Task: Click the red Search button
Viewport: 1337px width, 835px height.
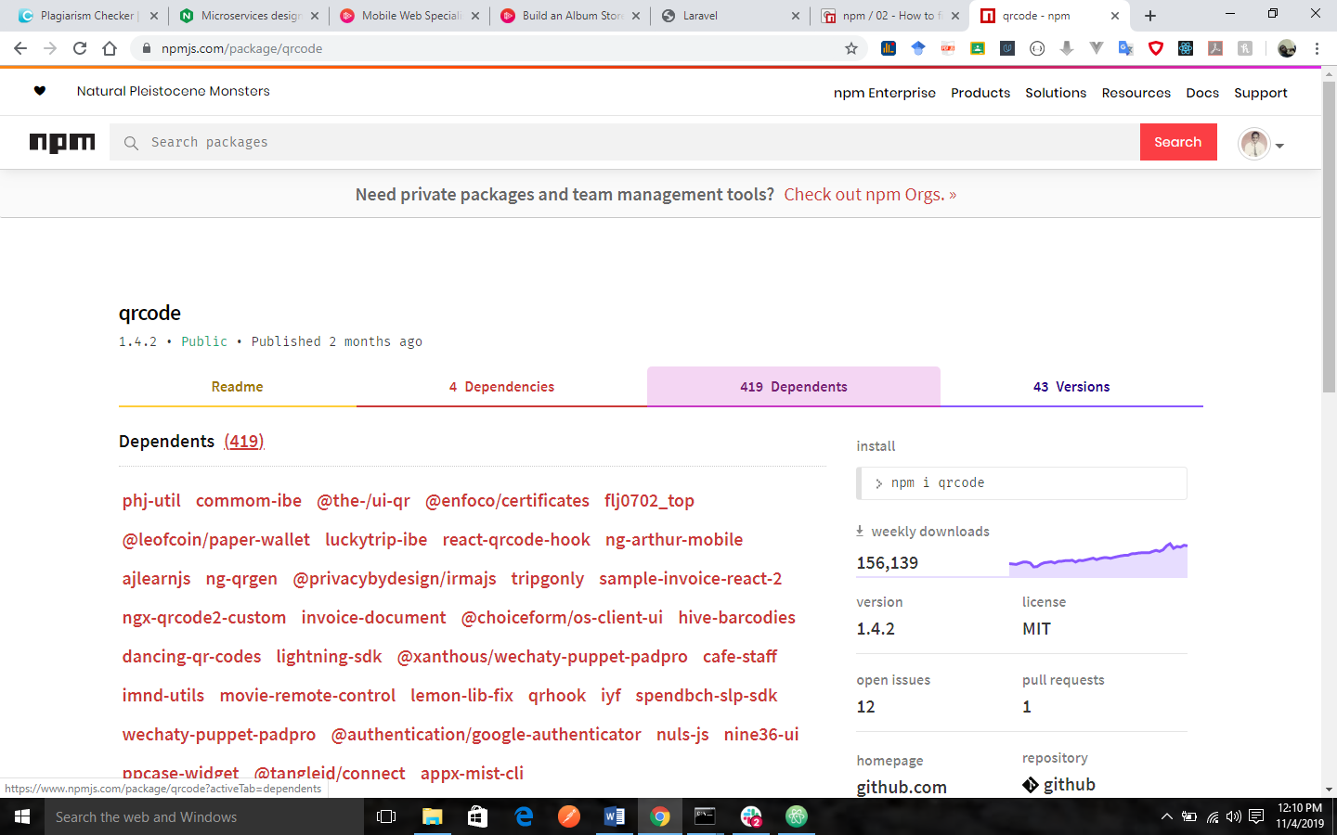Action: (x=1178, y=142)
